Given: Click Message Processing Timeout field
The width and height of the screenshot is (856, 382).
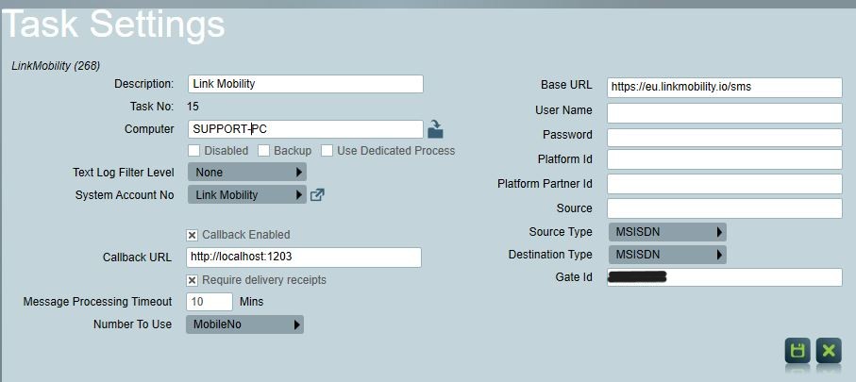Looking at the screenshot, I should (210, 301).
